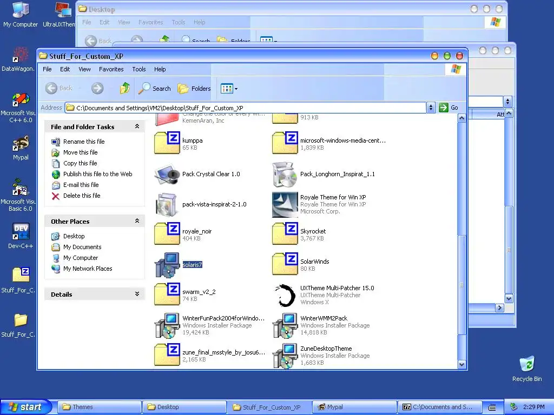Go to My Computer in Other Places
This screenshot has width=554, height=415.
[81, 258]
